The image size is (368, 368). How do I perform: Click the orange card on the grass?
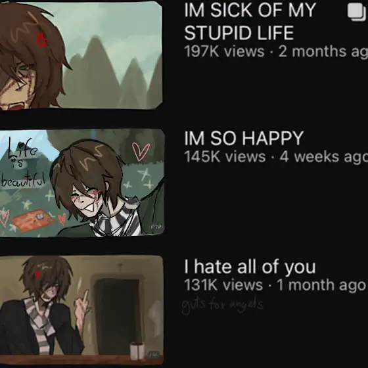tap(33, 220)
